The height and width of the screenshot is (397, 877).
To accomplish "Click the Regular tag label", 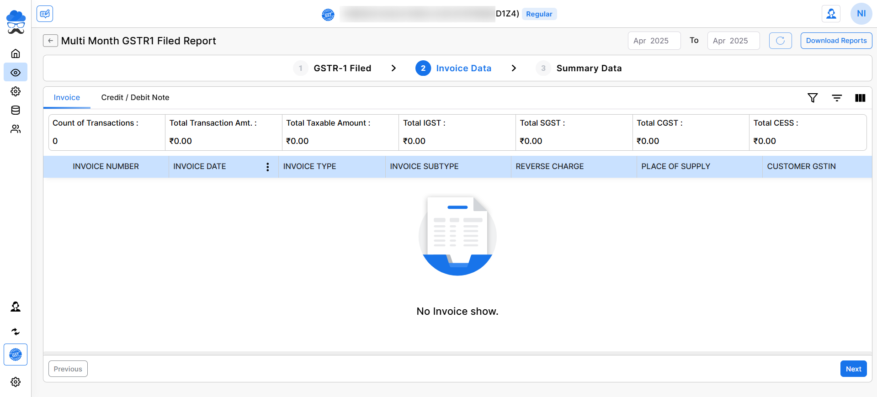I will pyautogui.click(x=539, y=14).
